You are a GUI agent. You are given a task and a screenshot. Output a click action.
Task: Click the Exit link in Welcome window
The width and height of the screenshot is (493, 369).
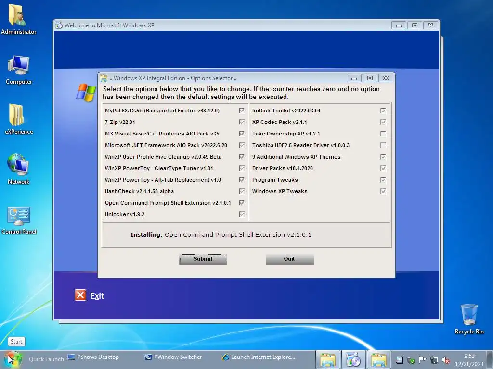(97, 295)
